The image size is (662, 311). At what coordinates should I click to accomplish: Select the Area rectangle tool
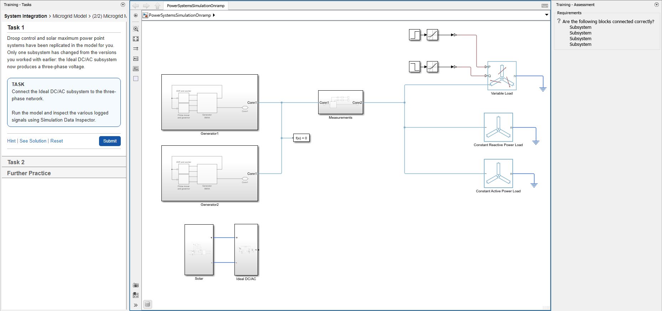coord(136,79)
